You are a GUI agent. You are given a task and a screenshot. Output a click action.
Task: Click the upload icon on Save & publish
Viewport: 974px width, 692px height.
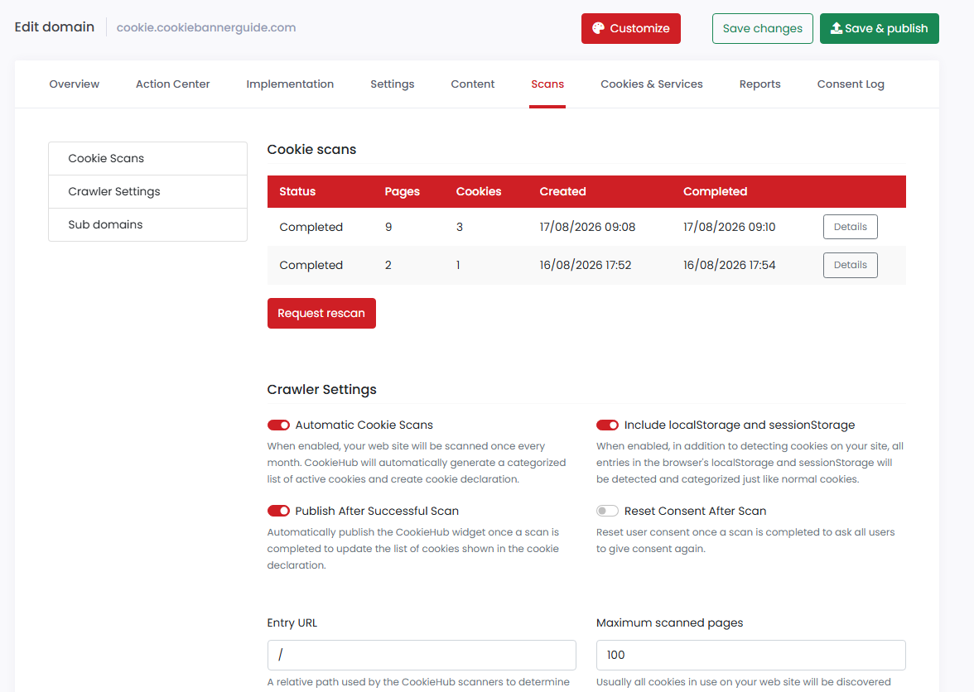coord(837,28)
